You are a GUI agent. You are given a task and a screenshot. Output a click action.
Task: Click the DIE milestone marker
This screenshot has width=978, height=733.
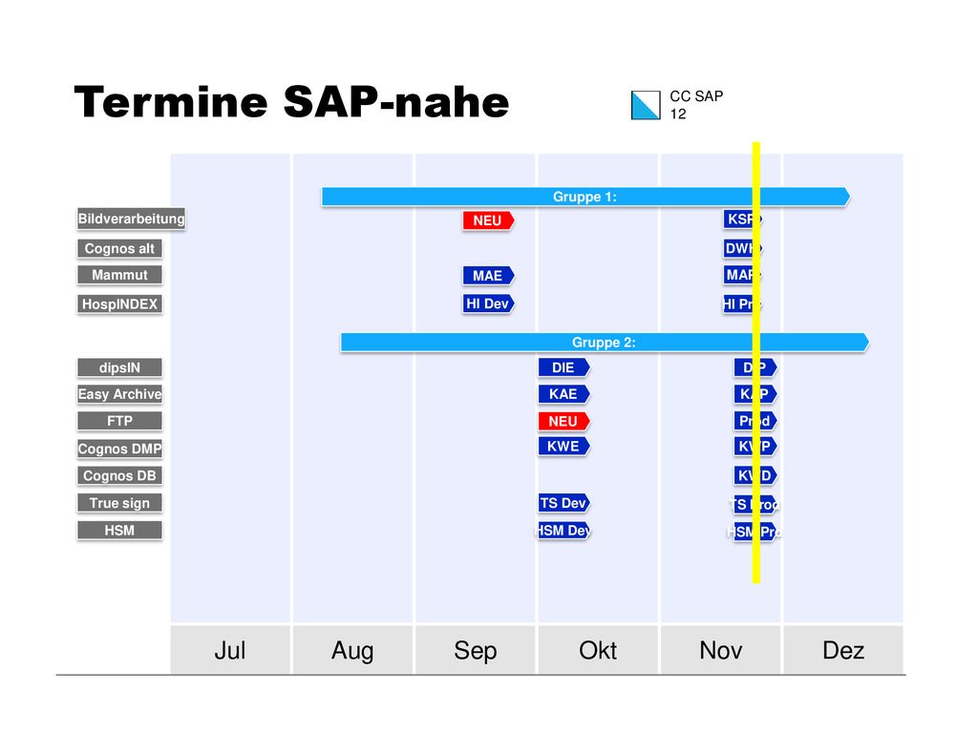563,367
